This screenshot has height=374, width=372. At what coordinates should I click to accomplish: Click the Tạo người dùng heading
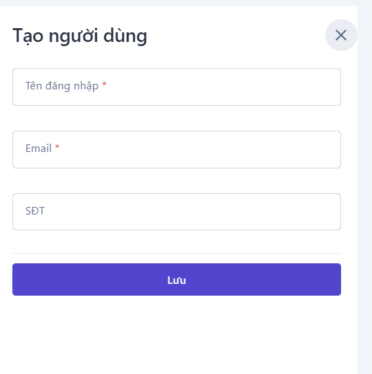click(x=80, y=36)
